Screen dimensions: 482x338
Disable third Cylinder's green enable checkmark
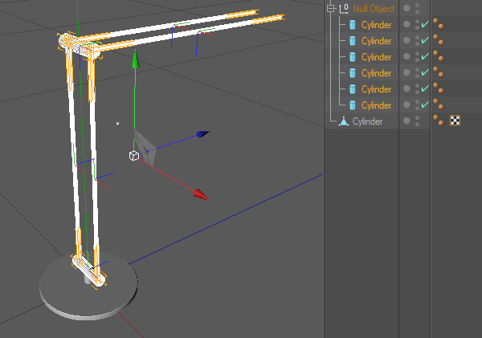(425, 56)
